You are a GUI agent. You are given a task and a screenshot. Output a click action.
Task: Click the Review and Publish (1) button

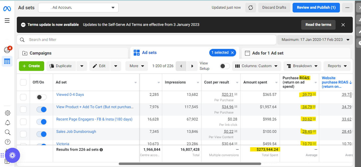click(316, 7)
